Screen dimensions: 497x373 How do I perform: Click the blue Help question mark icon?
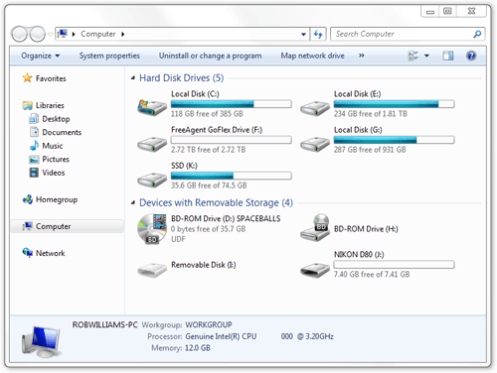pyautogui.click(x=471, y=56)
